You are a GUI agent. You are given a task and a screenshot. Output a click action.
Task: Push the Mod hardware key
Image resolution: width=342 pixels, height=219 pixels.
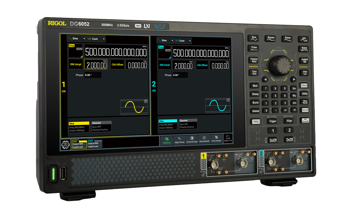[255, 86]
